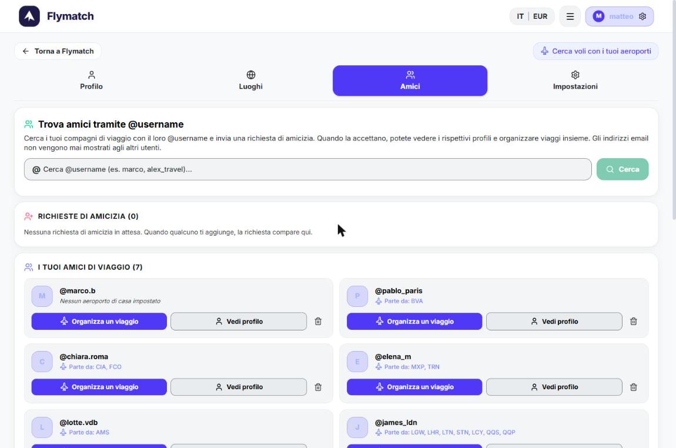This screenshot has height=448, width=676.
Task: Click the P avatar of @pablo_paris
Action: click(357, 296)
